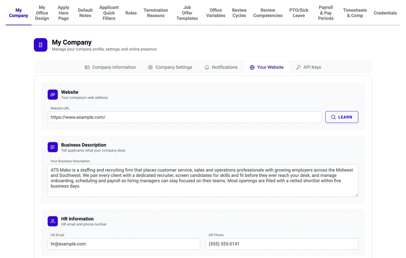406x258 pixels.
Task: Click the Notifications bell icon
Action: pos(207,67)
